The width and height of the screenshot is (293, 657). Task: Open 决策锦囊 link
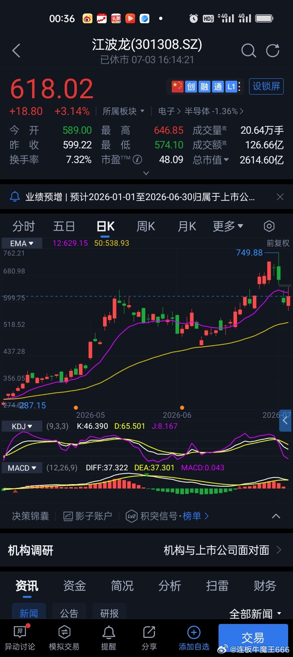pos(31,516)
